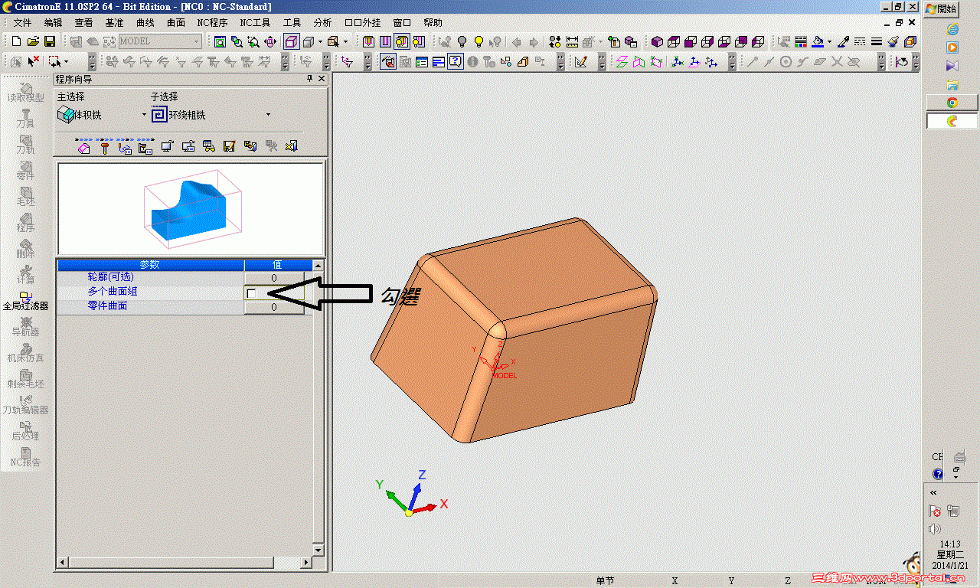Open the 子选择 环绕粗铣 dropdown
Image resolution: width=980 pixels, height=588 pixels.
click(x=268, y=115)
